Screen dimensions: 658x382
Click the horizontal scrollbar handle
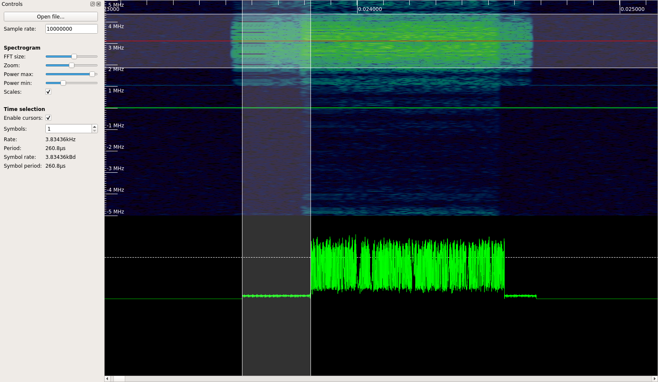point(119,379)
